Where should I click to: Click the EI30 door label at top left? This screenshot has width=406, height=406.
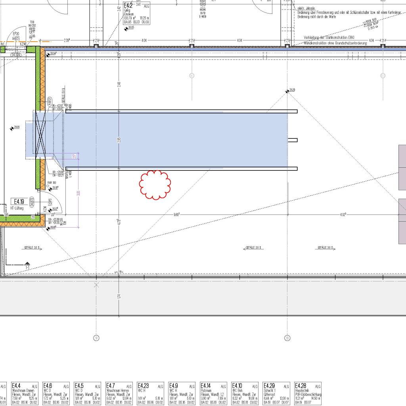click(16, 34)
